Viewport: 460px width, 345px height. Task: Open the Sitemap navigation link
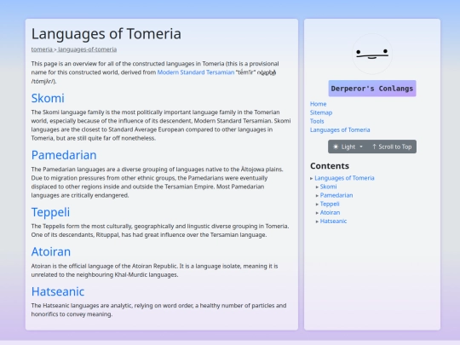tap(321, 112)
